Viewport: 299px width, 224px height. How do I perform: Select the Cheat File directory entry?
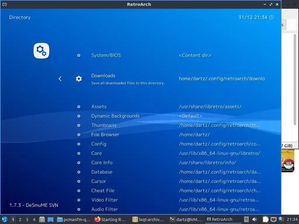point(103,191)
